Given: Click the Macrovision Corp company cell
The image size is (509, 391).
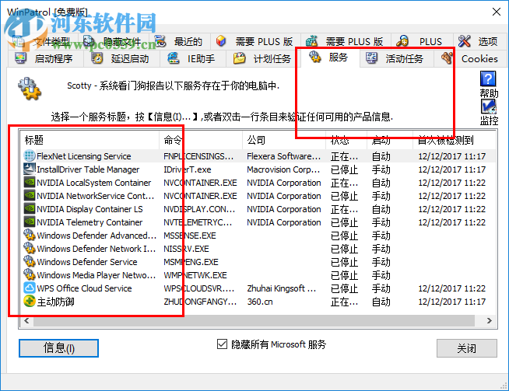Looking at the screenshot, I should [x=283, y=169].
